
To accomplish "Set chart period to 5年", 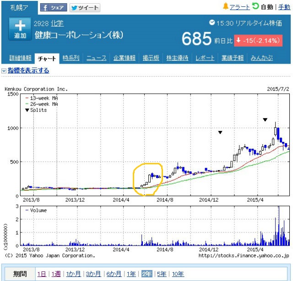I will point(162,274).
